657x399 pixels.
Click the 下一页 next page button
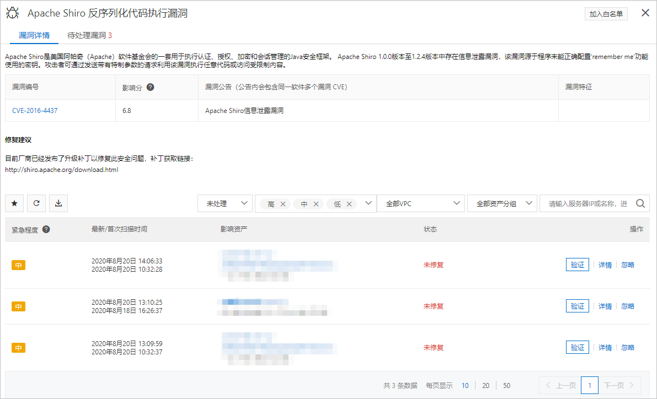click(619, 386)
